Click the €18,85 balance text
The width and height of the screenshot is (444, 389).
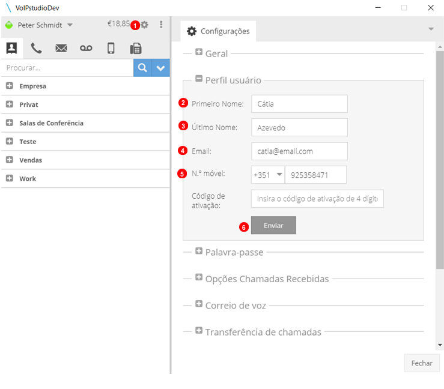[x=118, y=24]
